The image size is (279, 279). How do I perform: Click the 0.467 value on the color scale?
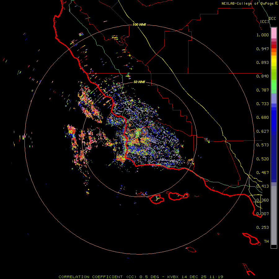coord(263,173)
